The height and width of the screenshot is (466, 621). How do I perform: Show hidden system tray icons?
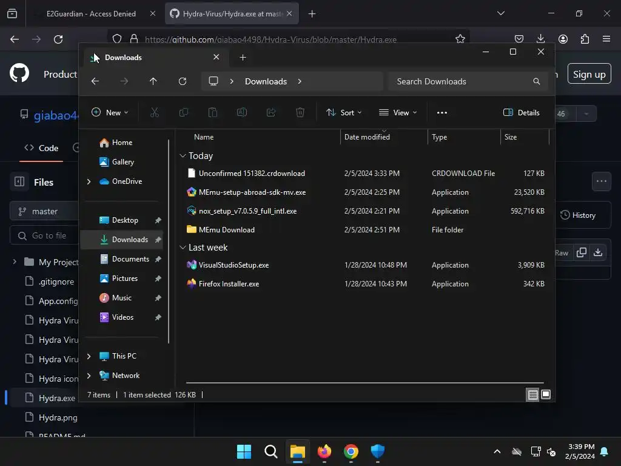click(x=497, y=451)
